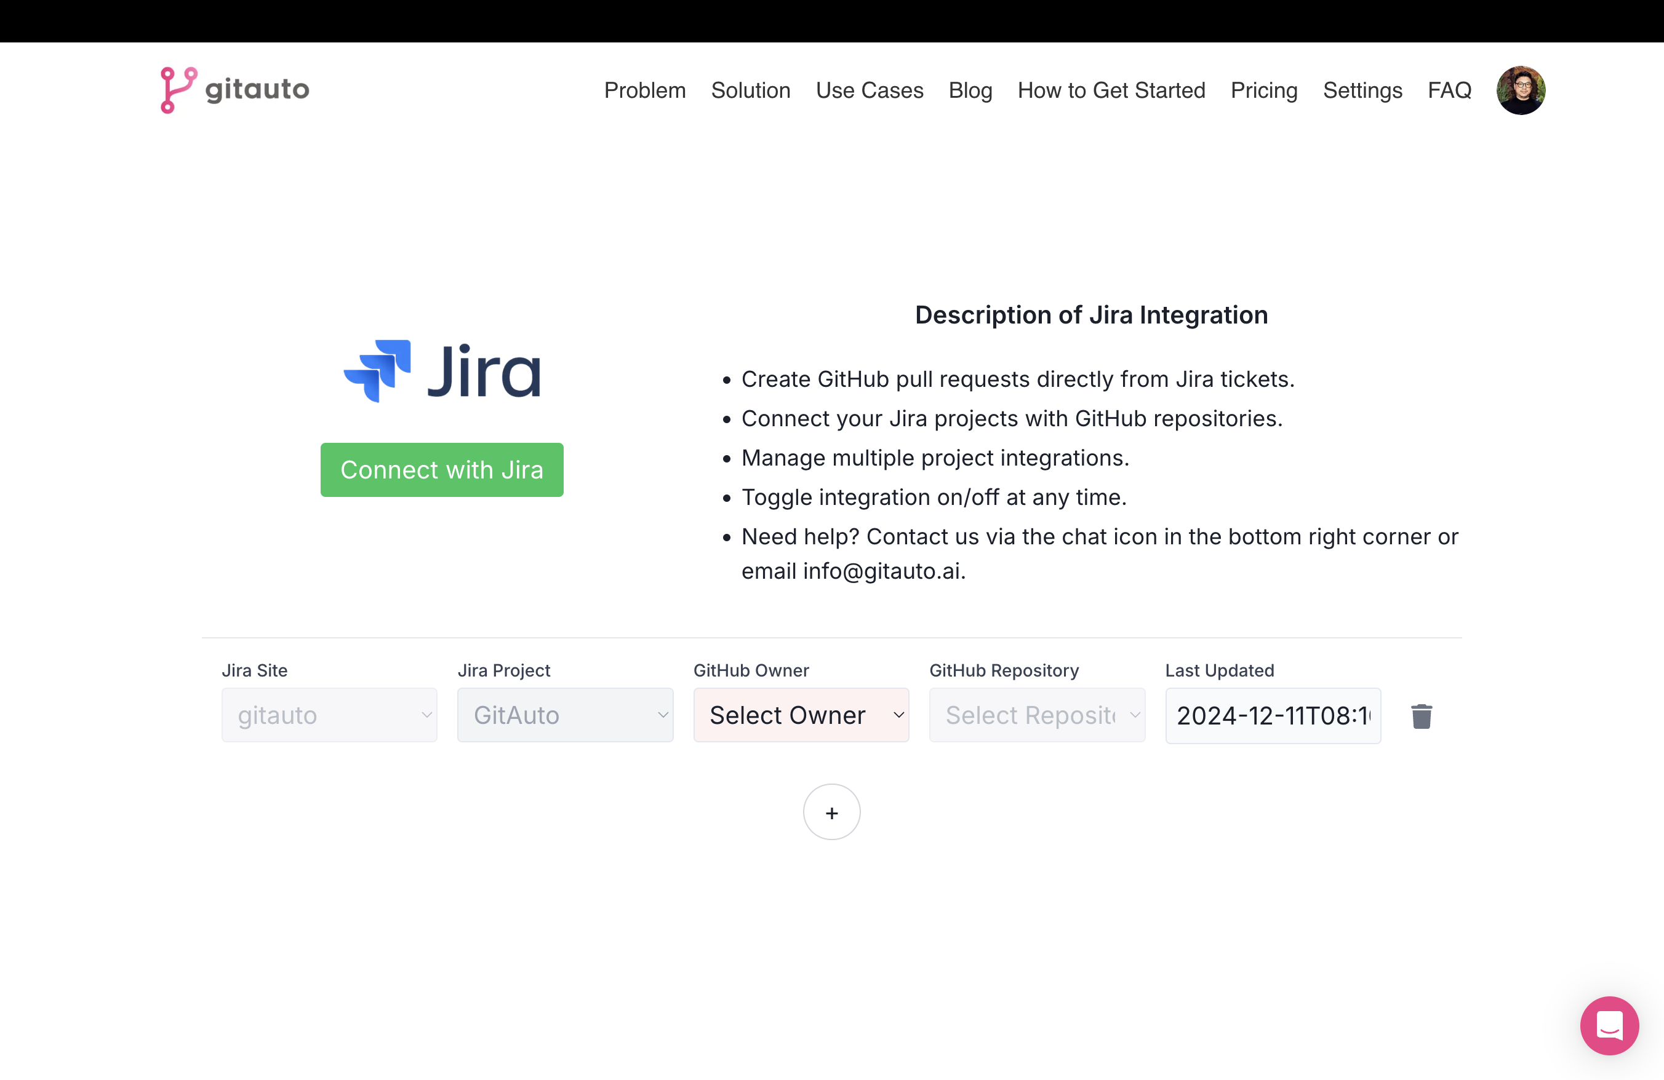Click the user profile avatar icon

[1519, 90]
